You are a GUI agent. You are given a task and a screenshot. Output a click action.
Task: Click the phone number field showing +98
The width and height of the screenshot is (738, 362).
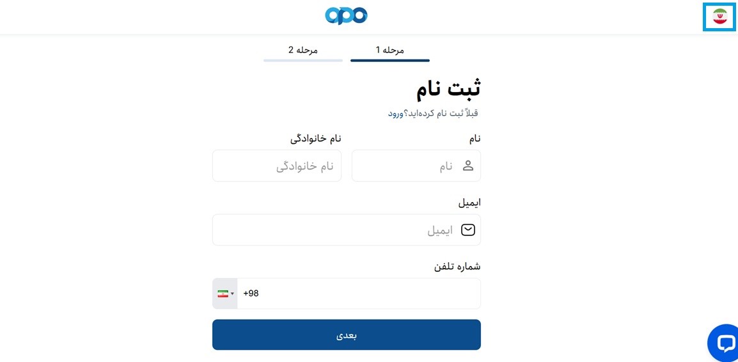pos(358,294)
